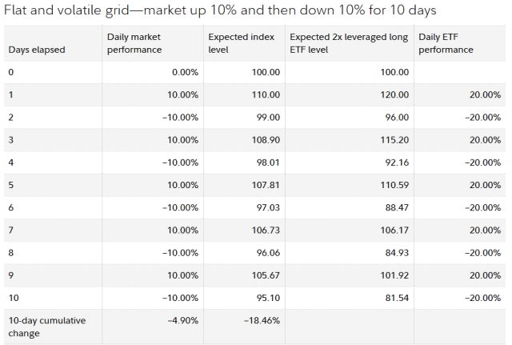Select the ETF level value 81.54
This screenshot has height=345, width=512.
pyautogui.click(x=397, y=298)
